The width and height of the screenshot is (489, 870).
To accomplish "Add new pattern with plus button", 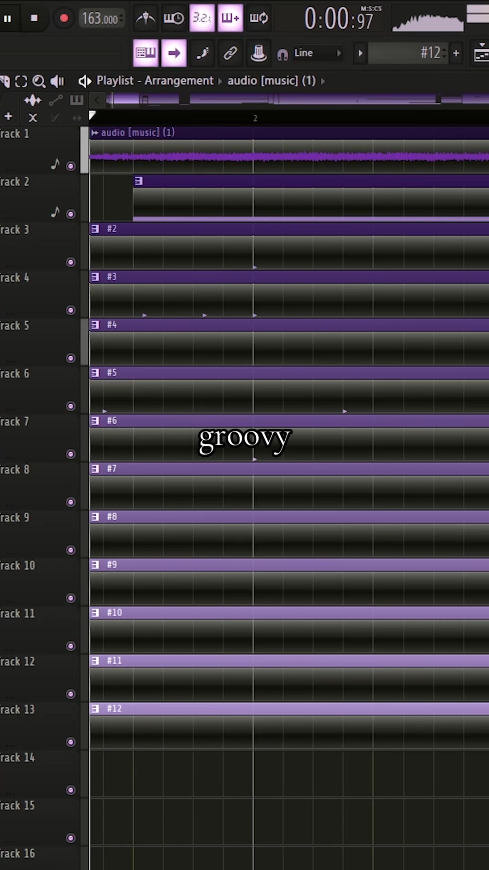I will pyautogui.click(x=456, y=53).
